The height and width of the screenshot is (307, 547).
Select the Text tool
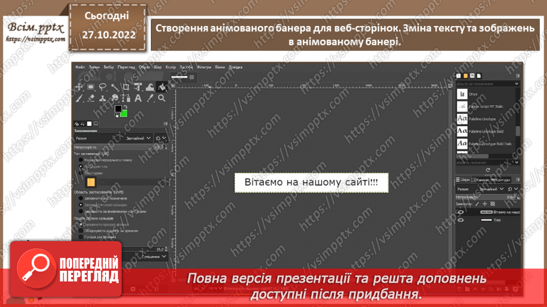pyautogui.click(x=138, y=98)
